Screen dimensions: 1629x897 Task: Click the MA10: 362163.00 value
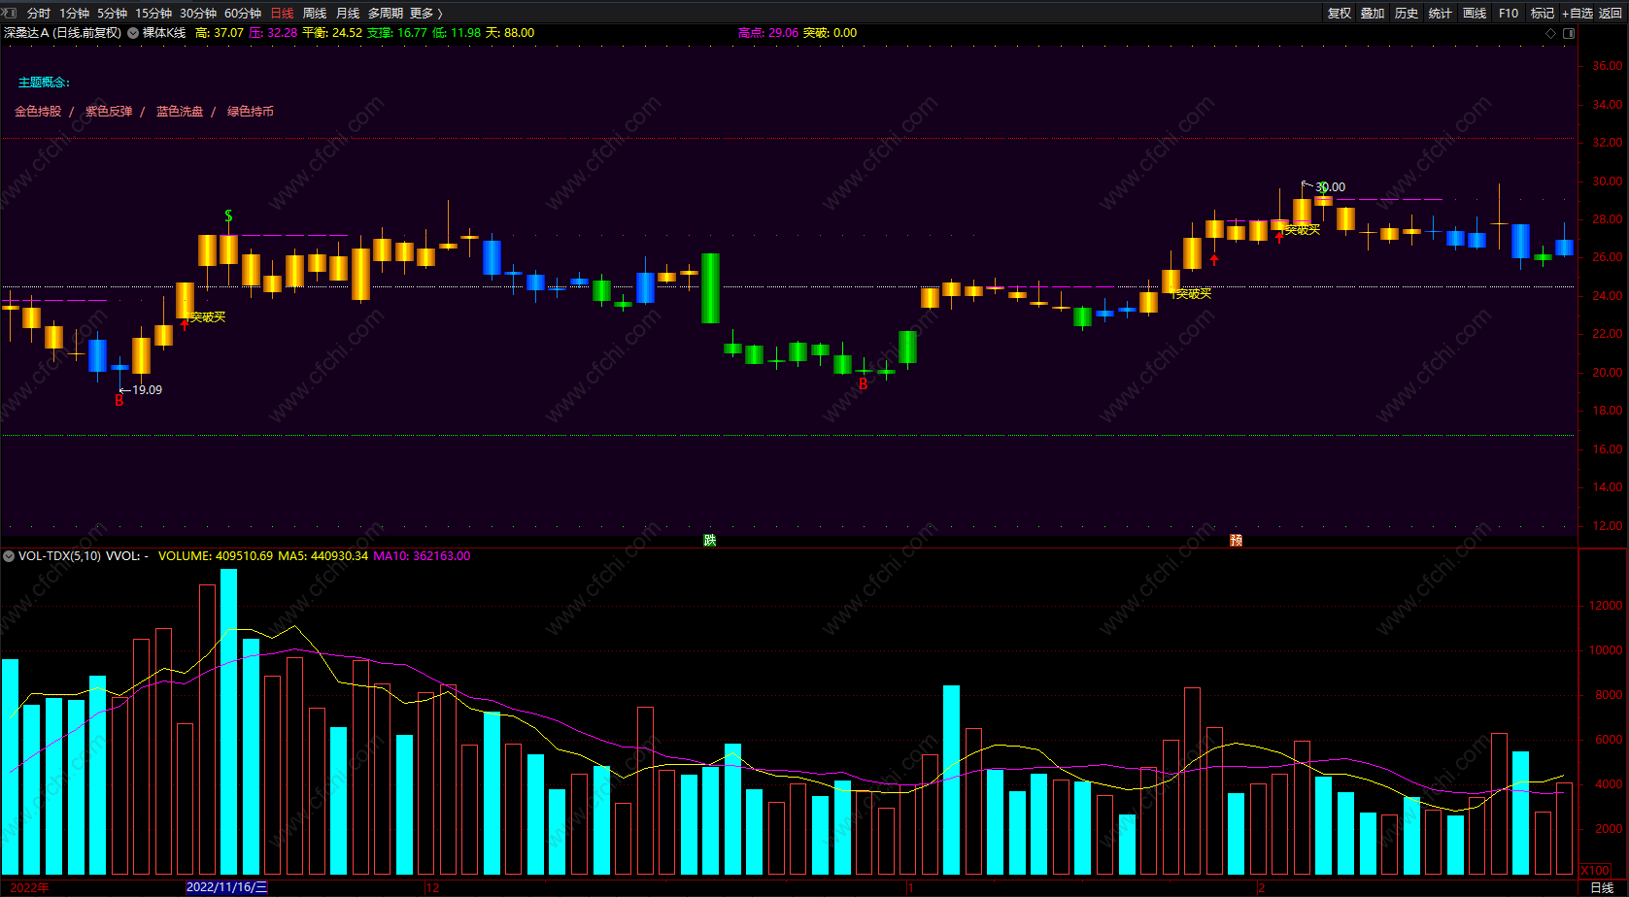422,556
